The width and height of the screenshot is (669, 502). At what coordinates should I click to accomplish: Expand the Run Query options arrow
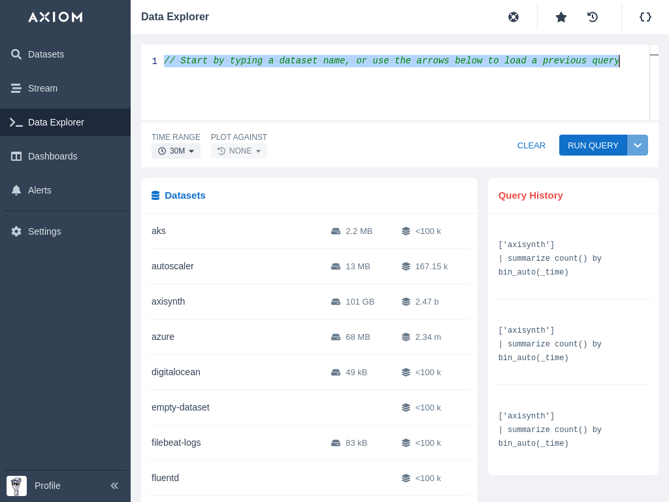pos(638,145)
